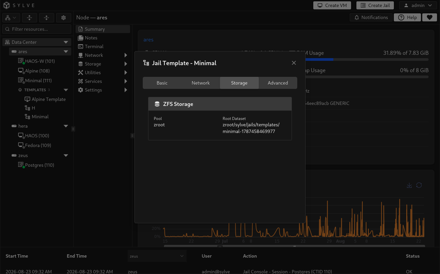The width and height of the screenshot is (440, 274).
Task: Click the Jail Template title icon
Action: coord(146,63)
